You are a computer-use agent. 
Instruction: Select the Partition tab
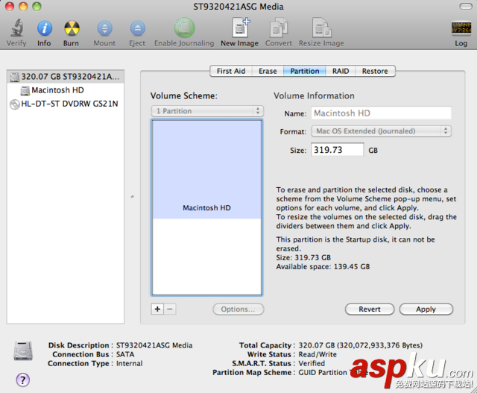[305, 71]
